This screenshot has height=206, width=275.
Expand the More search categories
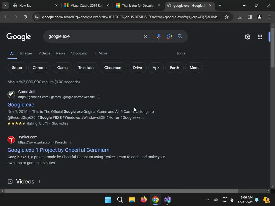click(x=101, y=53)
